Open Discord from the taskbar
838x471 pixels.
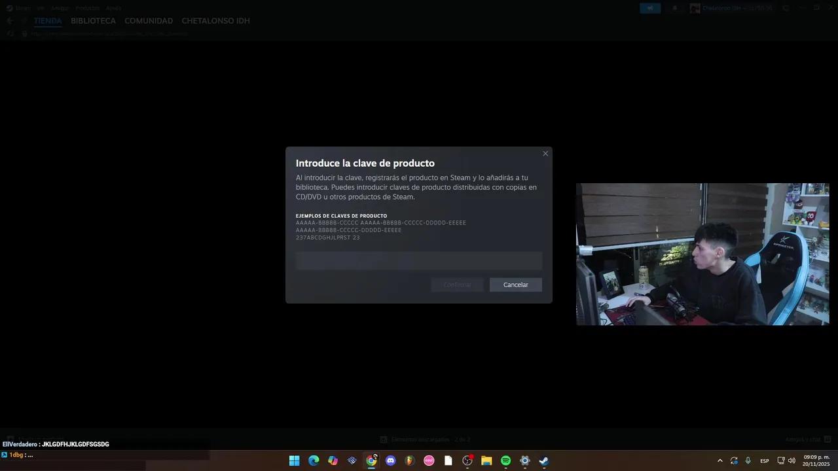click(391, 461)
